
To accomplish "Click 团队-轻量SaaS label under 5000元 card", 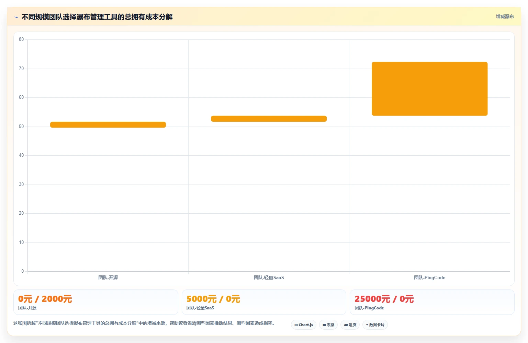I will point(200,308).
